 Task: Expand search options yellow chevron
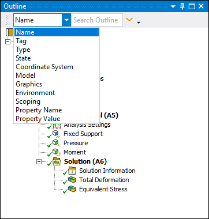pos(129,20)
